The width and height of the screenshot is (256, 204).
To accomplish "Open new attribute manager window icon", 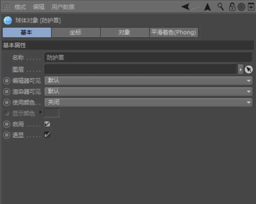I will click(x=251, y=7).
